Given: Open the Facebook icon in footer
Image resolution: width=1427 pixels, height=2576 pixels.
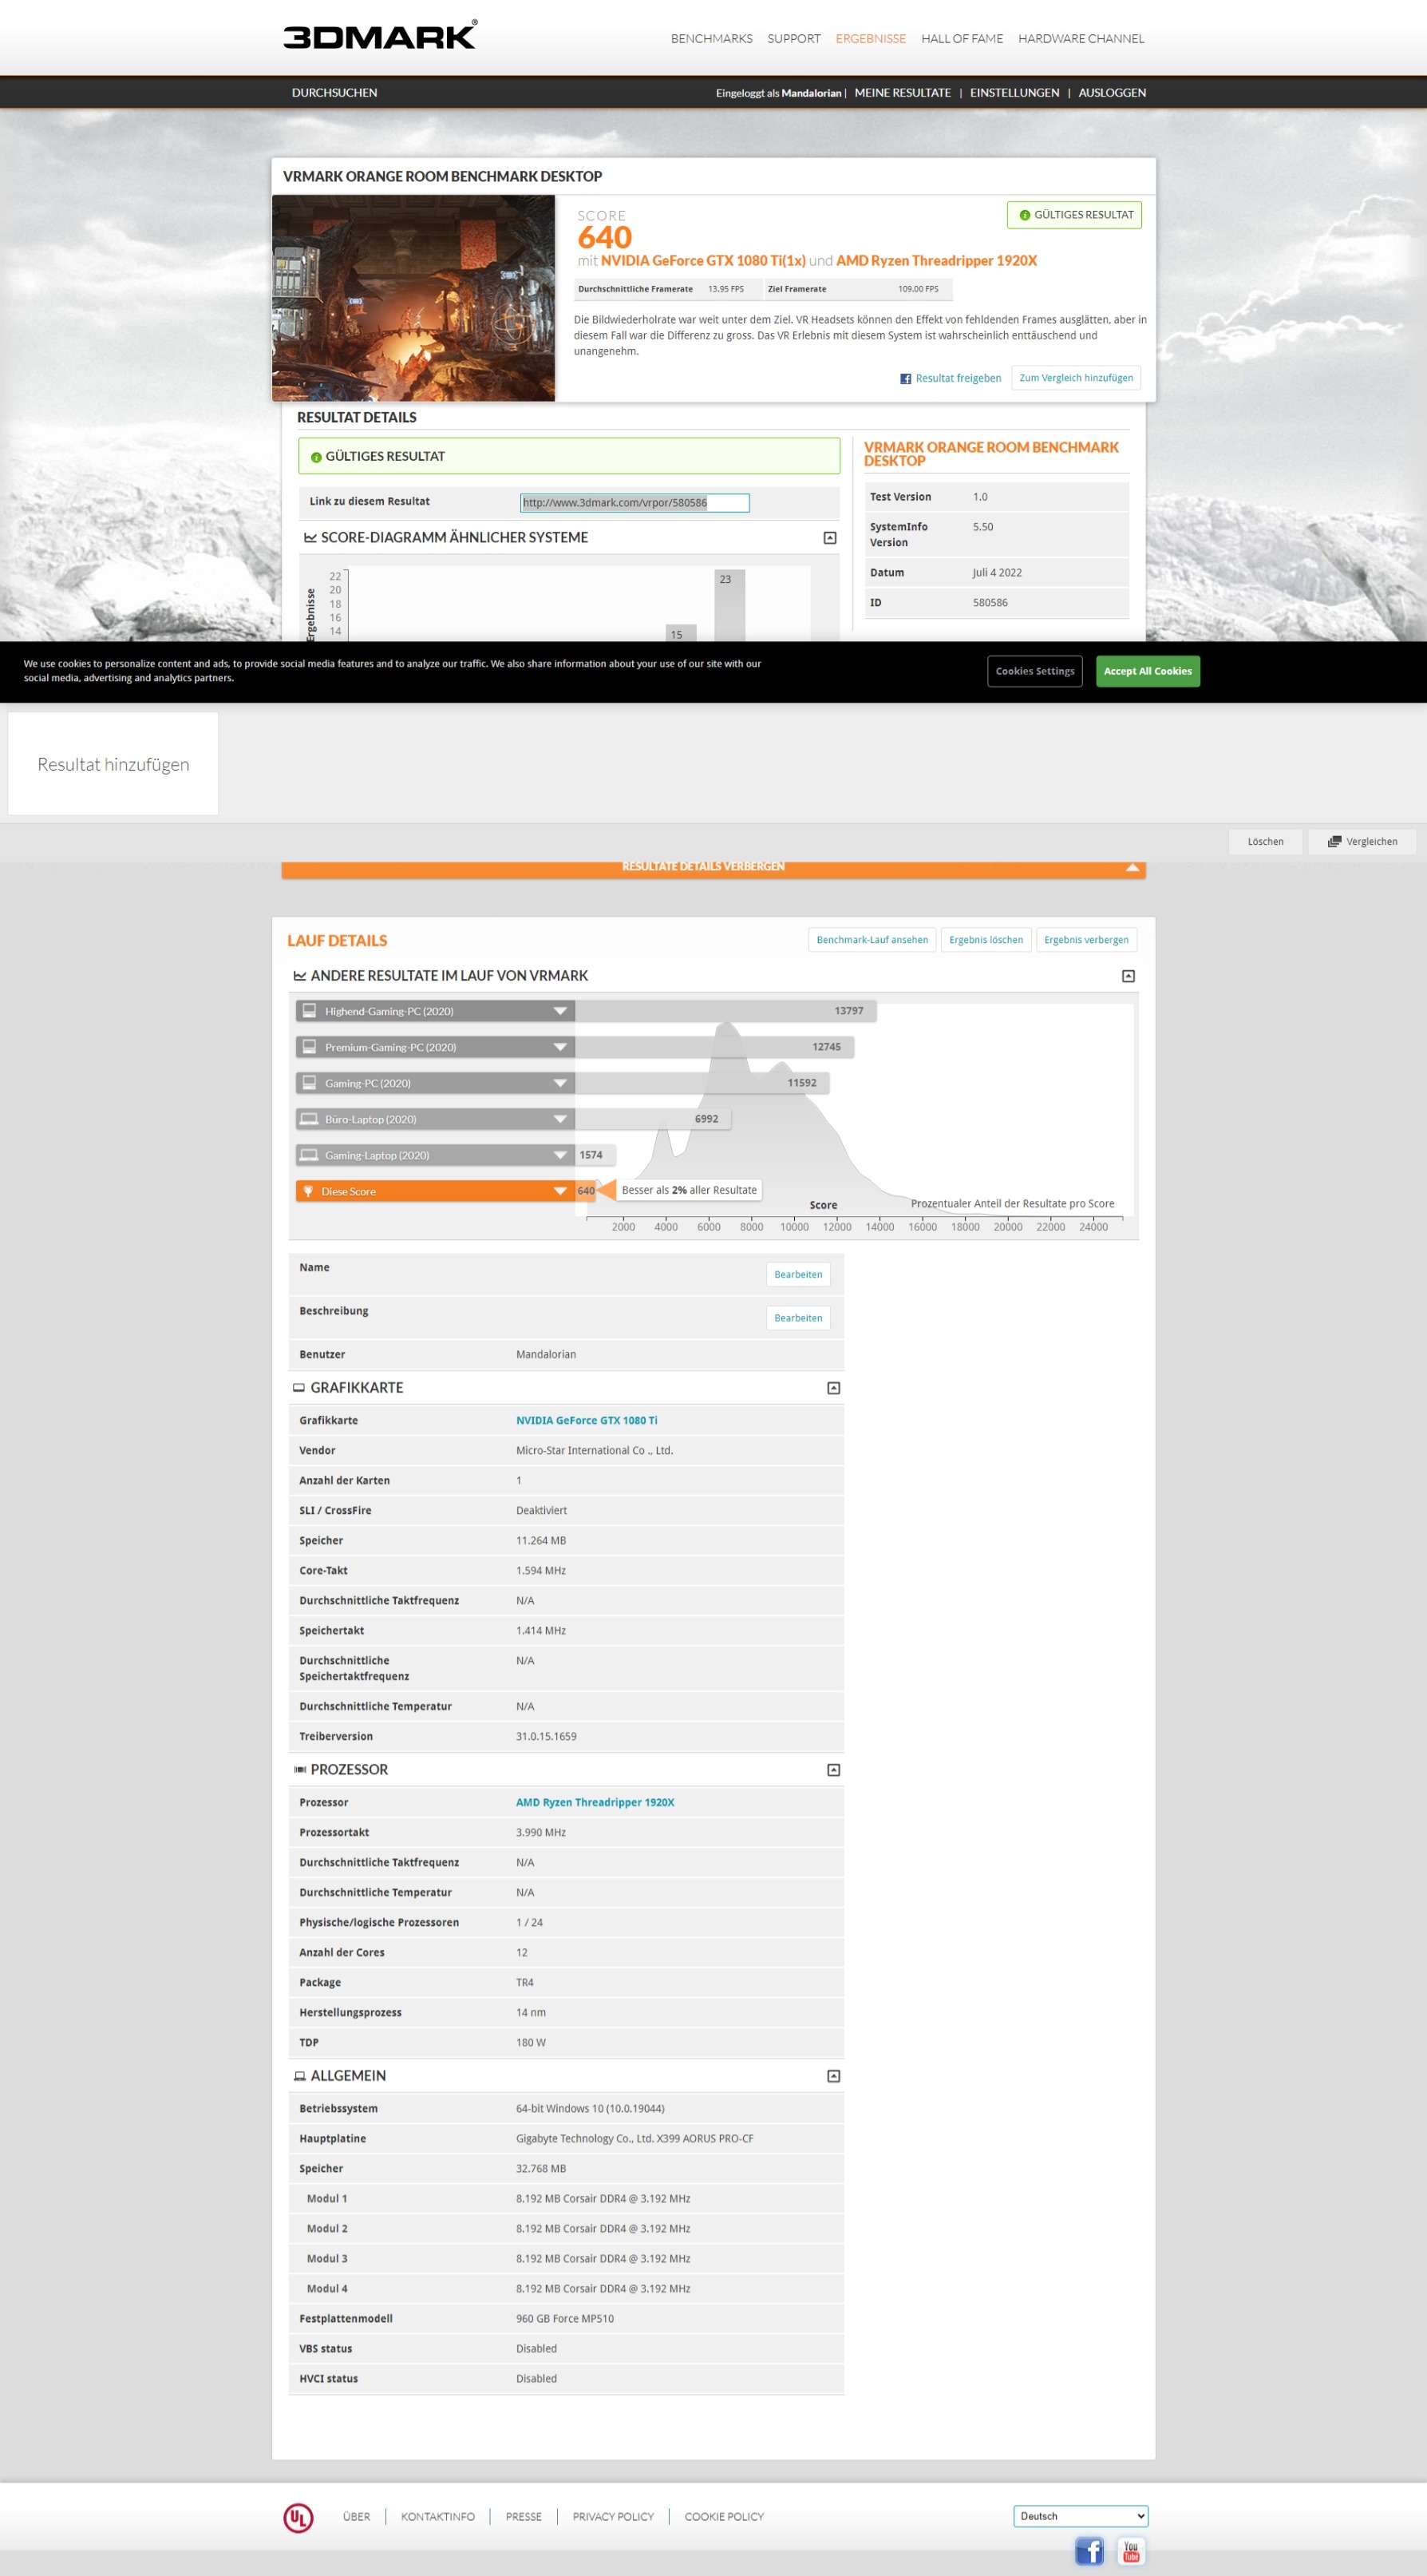Looking at the screenshot, I should pos(1089,2550).
